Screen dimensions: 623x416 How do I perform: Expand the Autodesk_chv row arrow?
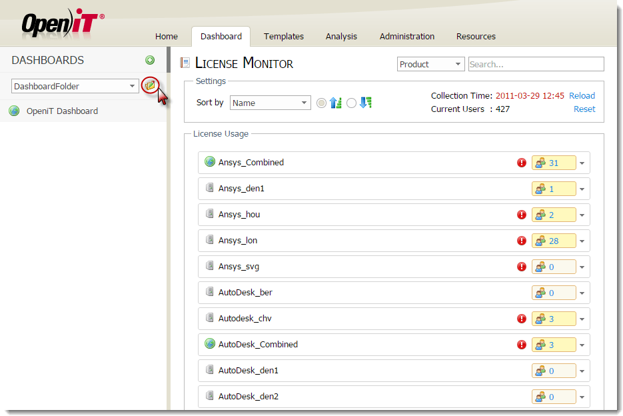coord(582,319)
